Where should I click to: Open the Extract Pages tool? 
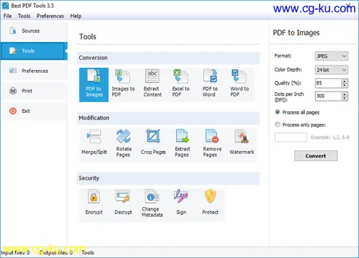(x=182, y=145)
